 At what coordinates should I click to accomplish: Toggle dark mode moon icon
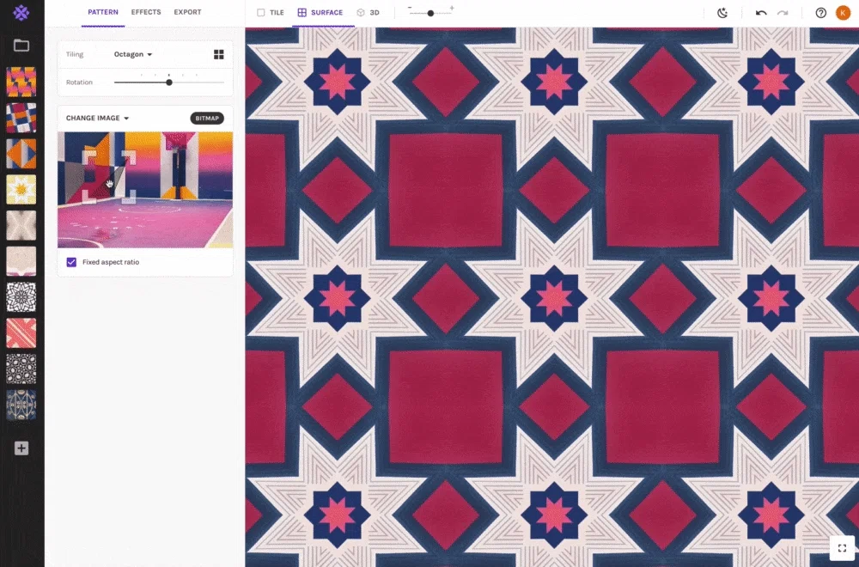(722, 13)
